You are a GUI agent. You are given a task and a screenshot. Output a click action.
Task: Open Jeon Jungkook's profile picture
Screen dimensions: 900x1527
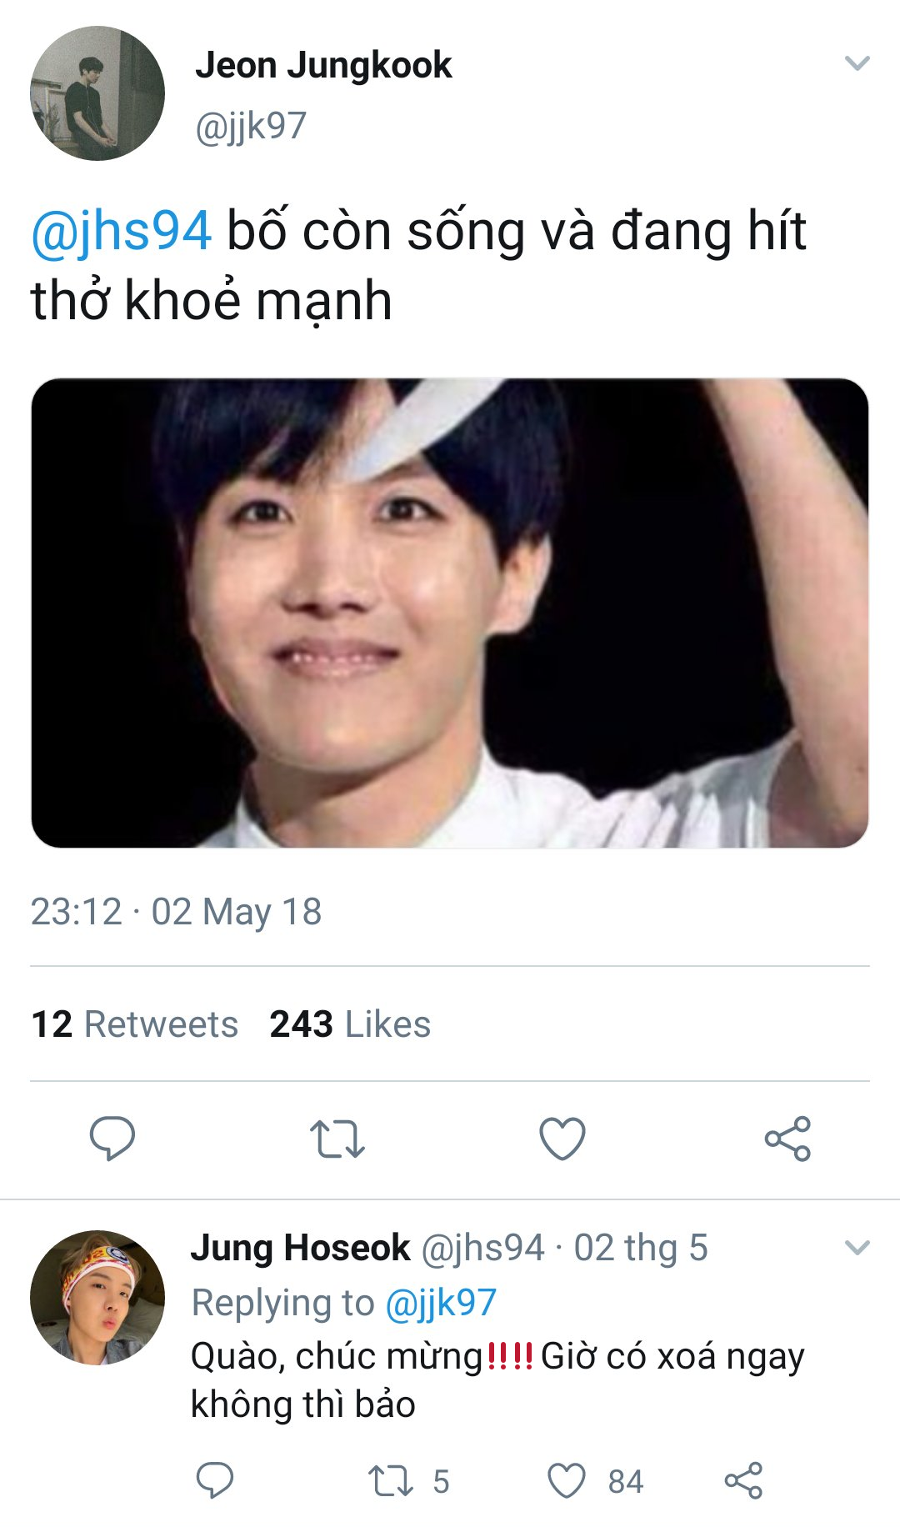pos(97,93)
